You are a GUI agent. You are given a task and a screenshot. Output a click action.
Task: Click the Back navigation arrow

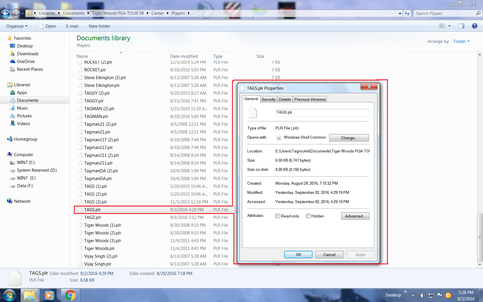pos(5,13)
